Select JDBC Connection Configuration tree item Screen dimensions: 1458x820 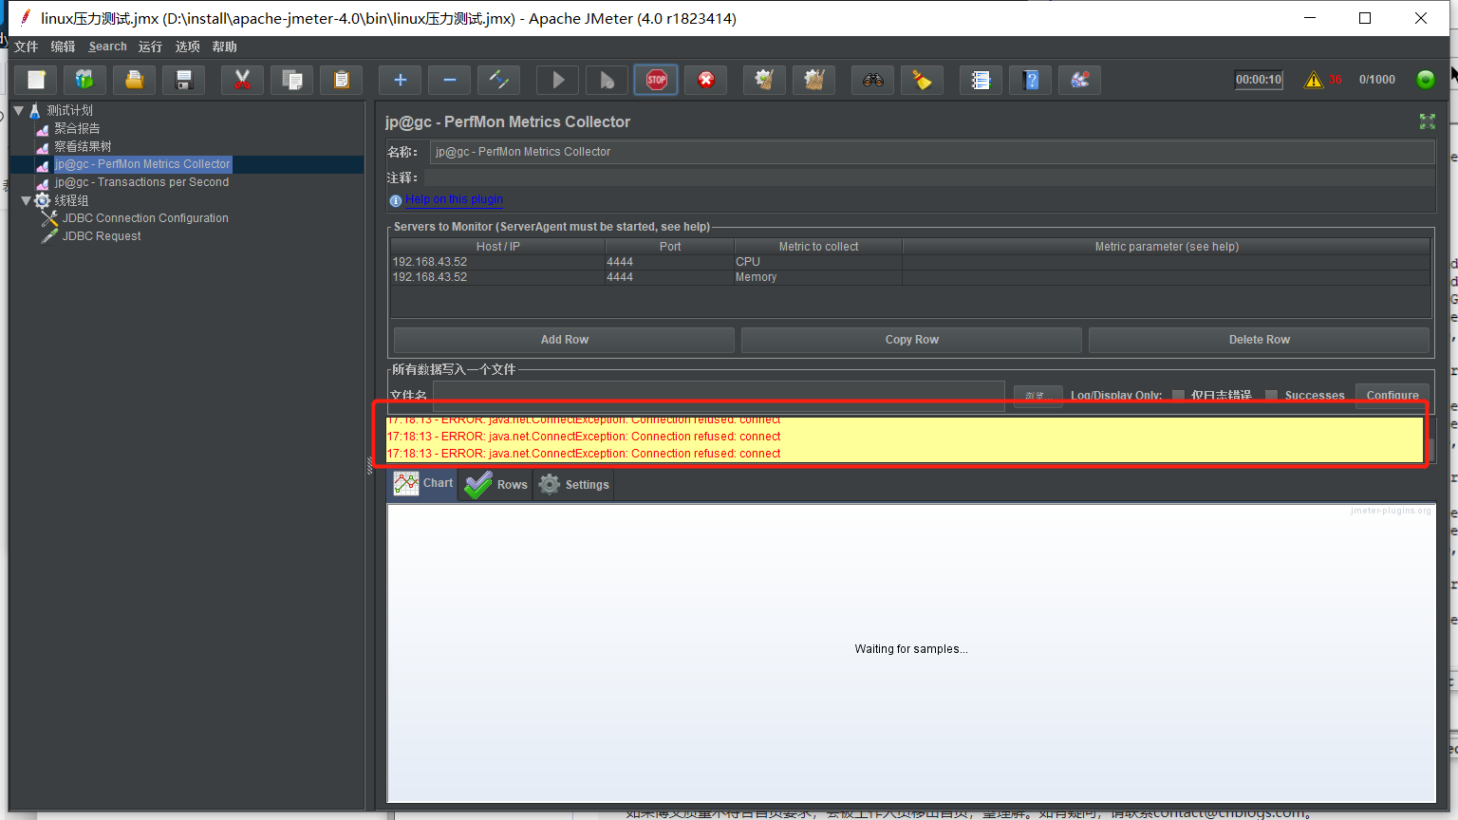(145, 218)
